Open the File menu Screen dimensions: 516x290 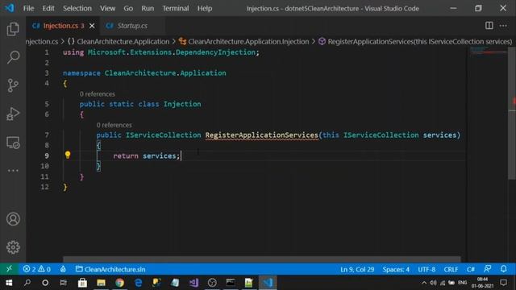[x=29, y=8]
